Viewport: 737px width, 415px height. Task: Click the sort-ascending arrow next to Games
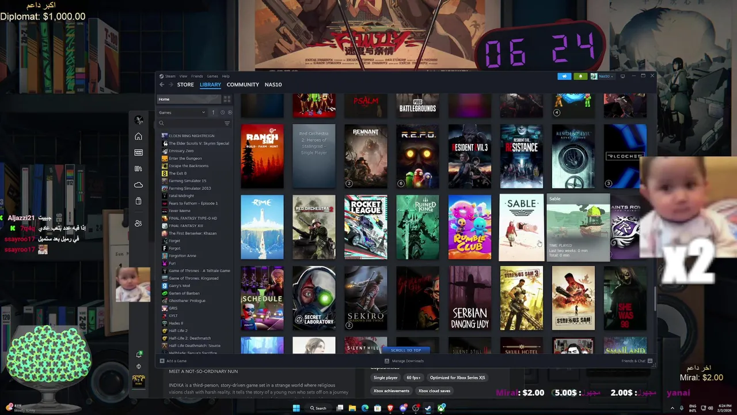click(x=213, y=112)
